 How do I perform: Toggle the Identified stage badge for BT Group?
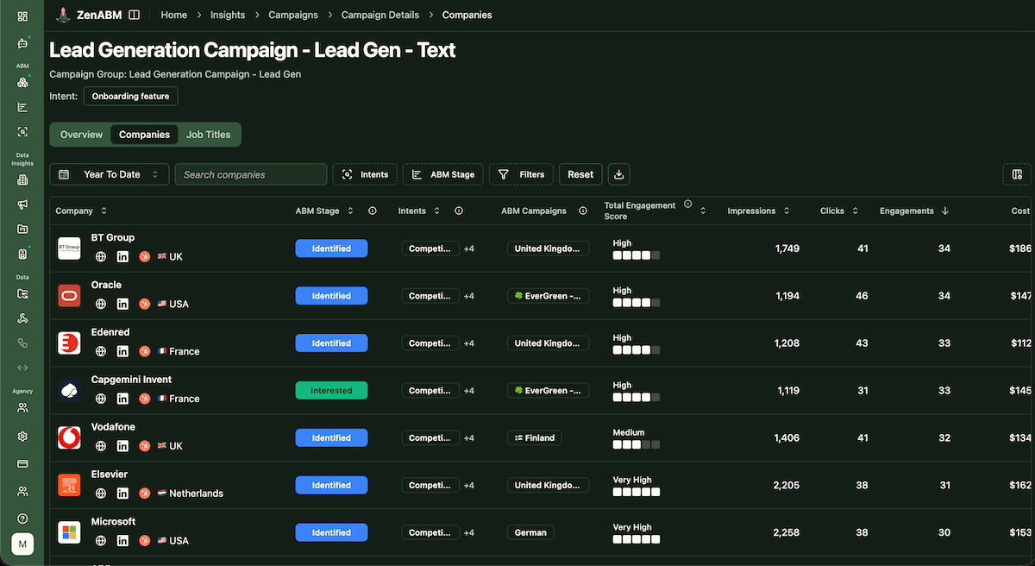pos(331,248)
